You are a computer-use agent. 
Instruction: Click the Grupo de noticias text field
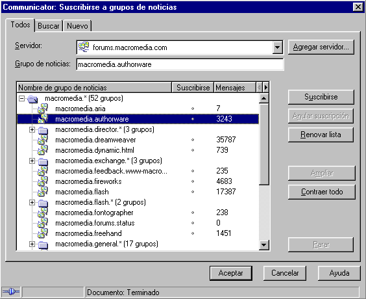(x=180, y=64)
